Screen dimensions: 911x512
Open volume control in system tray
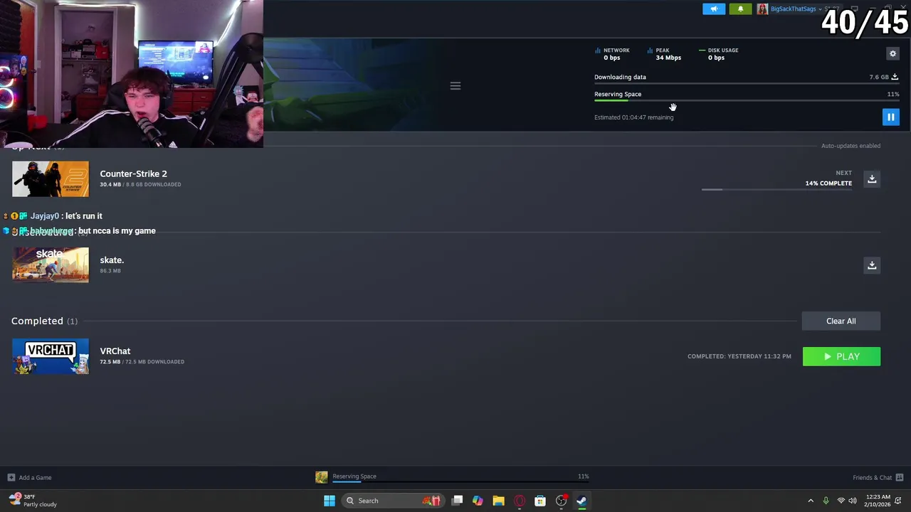click(x=853, y=501)
